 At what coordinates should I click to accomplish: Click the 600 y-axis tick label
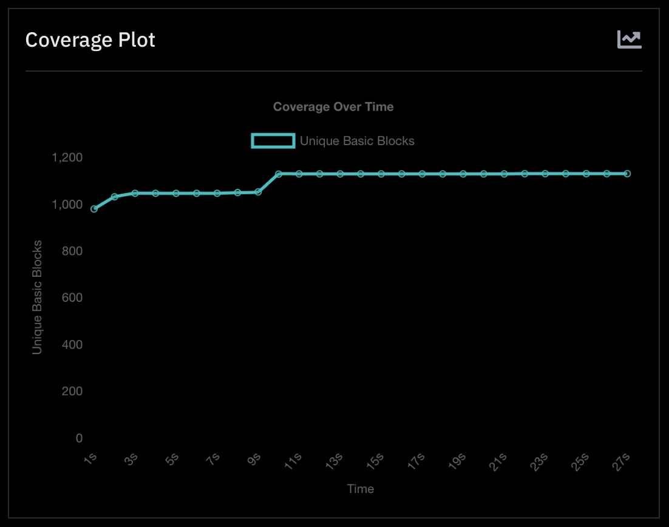point(72,298)
